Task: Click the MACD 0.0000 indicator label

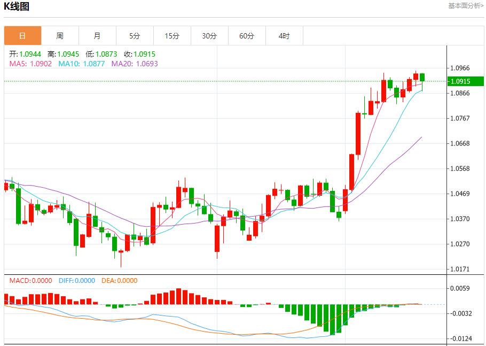Action: 30,281
